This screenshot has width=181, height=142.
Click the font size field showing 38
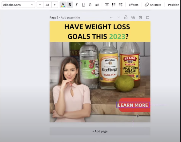coord(47,5)
